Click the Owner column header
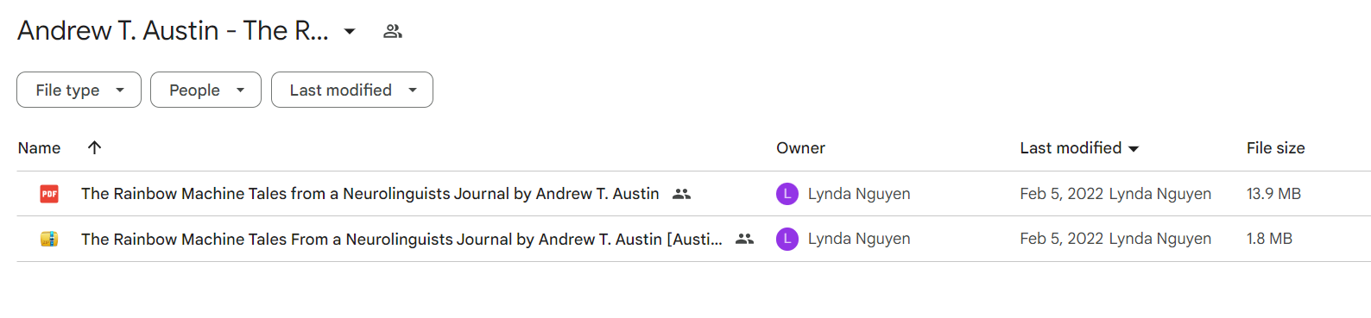1371x318 pixels. pos(800,148)
